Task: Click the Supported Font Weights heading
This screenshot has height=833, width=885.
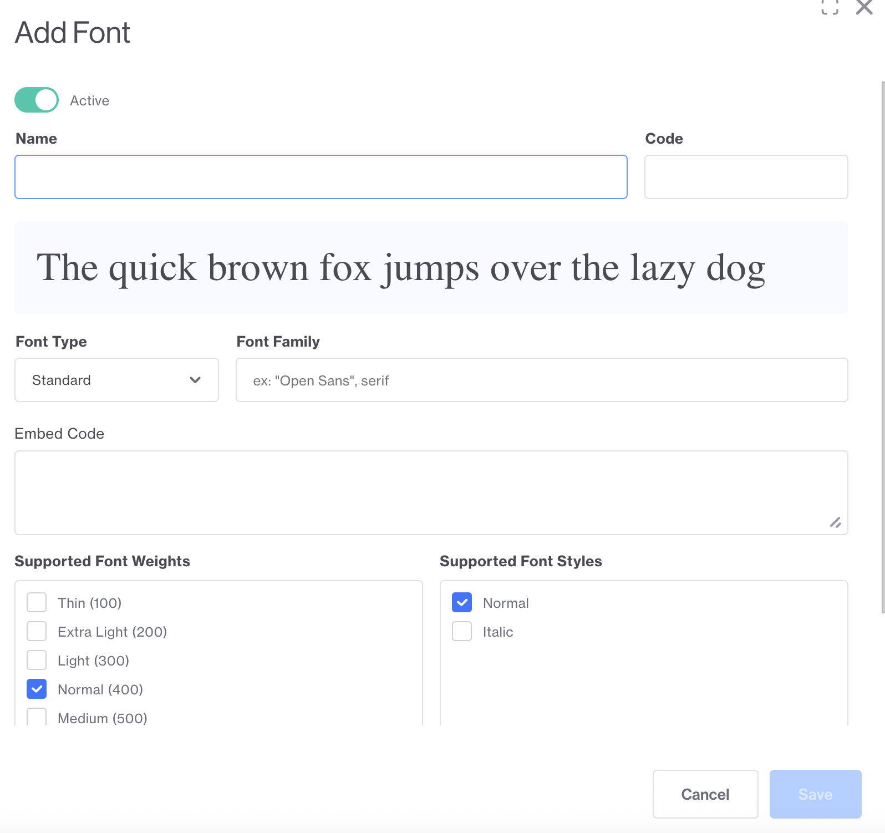Action: 103,561
